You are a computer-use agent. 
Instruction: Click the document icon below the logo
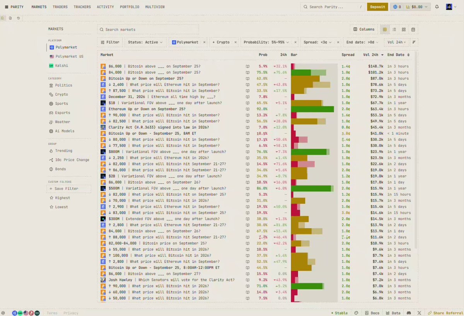(x=10, y=18)
